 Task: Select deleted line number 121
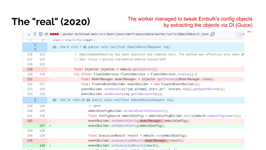tap(30, 79)
